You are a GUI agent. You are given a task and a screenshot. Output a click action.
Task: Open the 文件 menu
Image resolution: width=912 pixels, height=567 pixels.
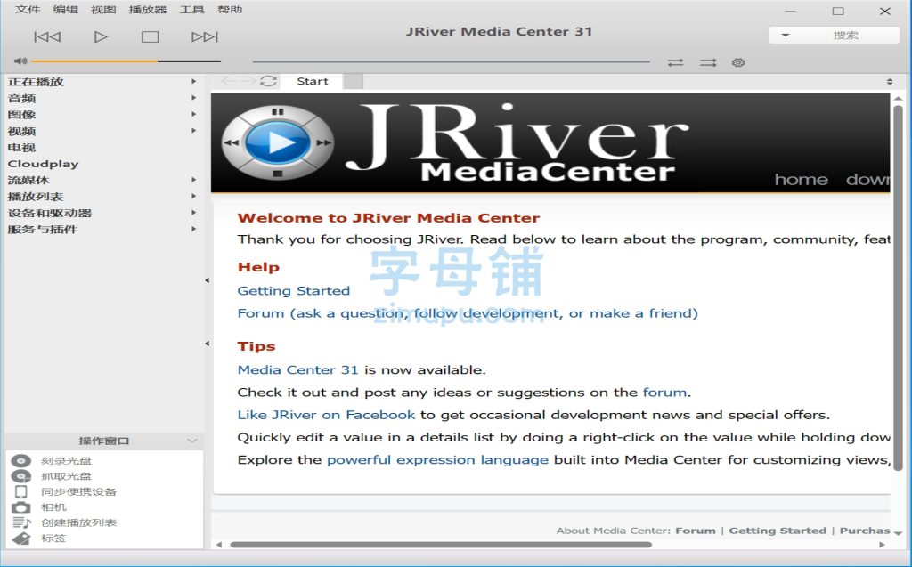click(x=28, y=9)
